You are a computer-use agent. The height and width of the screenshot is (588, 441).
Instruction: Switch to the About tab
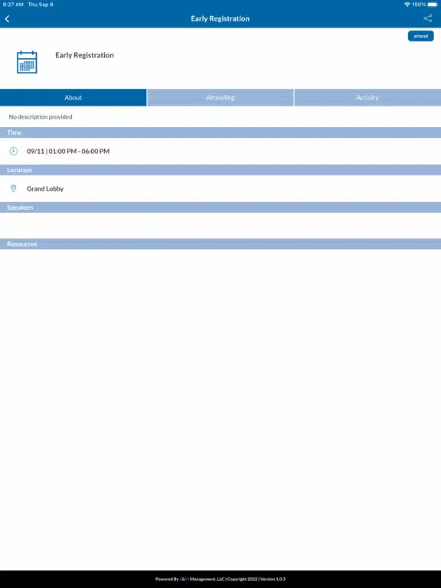pyautogui.click(x=73, y=97)
